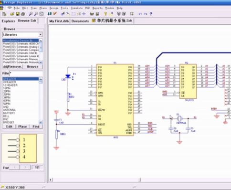The height and width of the screenshot is (190, 231).
Task: Click the Place button
Action: coord(22,127)
